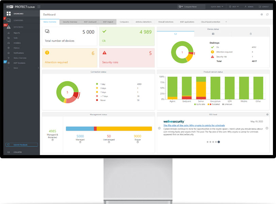Click the Endpoint bar in Product version chart
Viewport: 276px width, 204px height.
coord(187,88)
